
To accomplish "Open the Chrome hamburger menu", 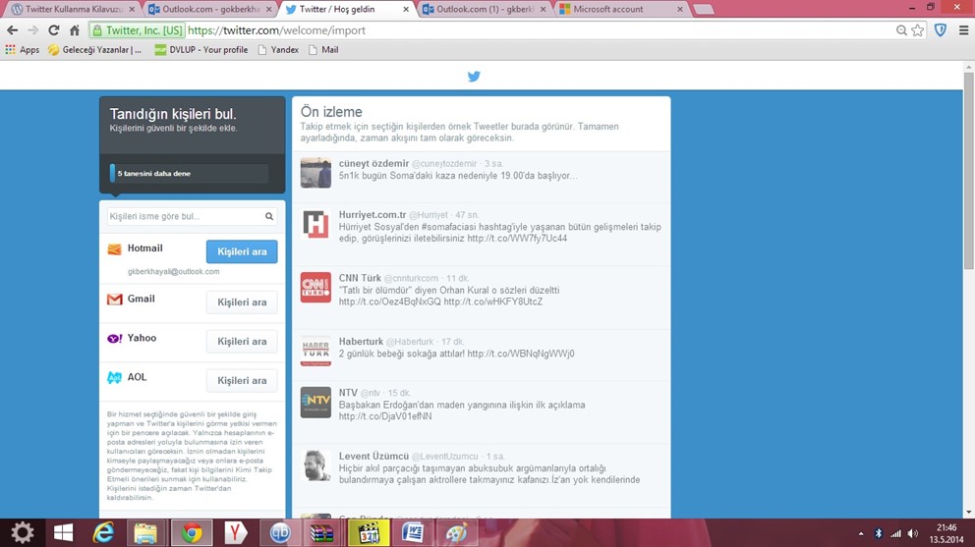I will pos(963,29).
